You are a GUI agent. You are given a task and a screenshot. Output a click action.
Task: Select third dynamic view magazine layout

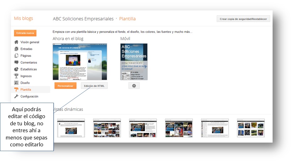(143, 128)
